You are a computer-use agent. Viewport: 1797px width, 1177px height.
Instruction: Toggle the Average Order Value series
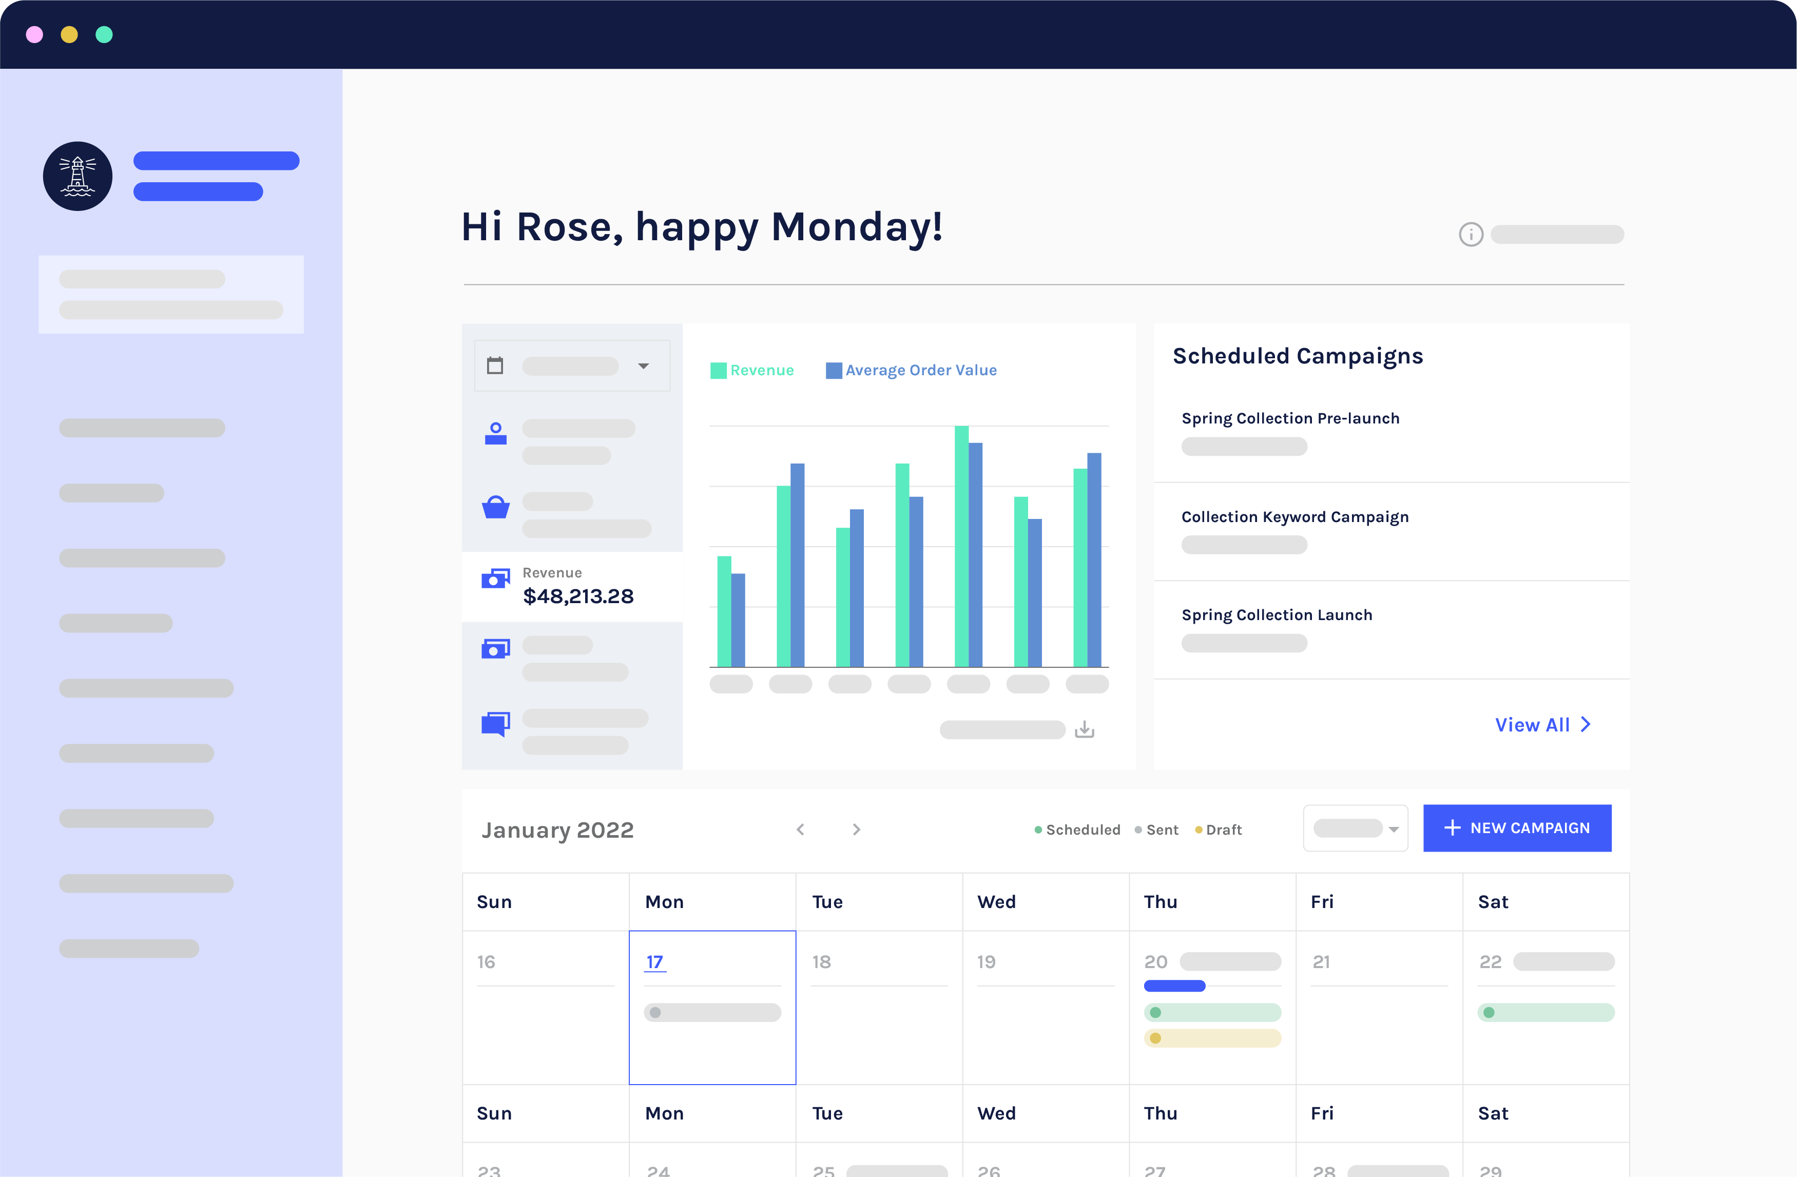(912, 370)
